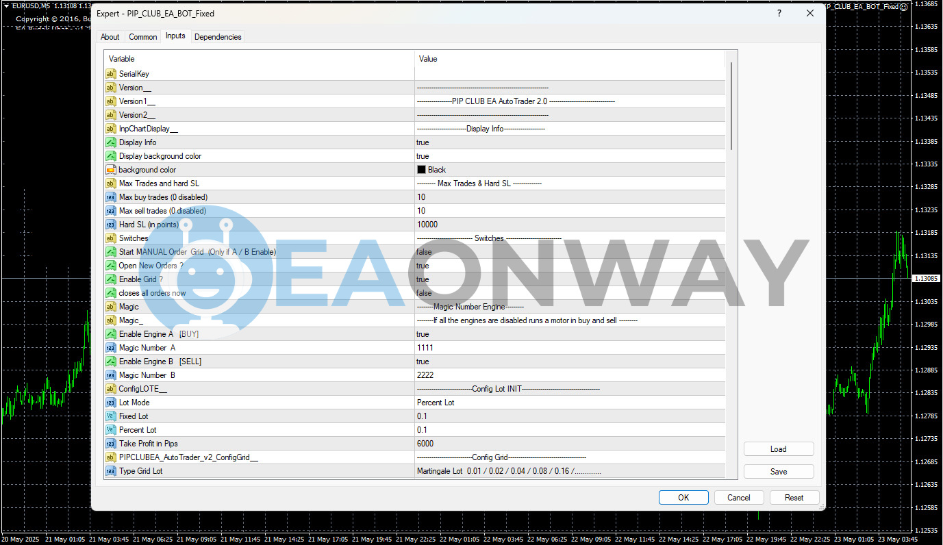Edit the Magic Number A value 1111
The height and width of the screenshot is (545, 943).
pyautogui.click(x=570, y=348)
